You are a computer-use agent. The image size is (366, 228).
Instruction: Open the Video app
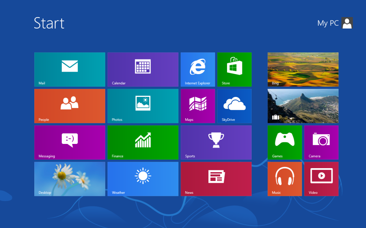coord(321,179)
